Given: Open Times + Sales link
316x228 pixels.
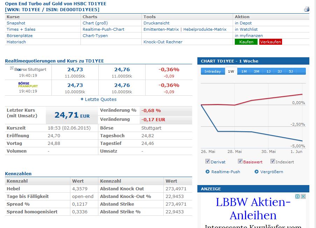Looking at the screenshot, I should pos(21,29).
